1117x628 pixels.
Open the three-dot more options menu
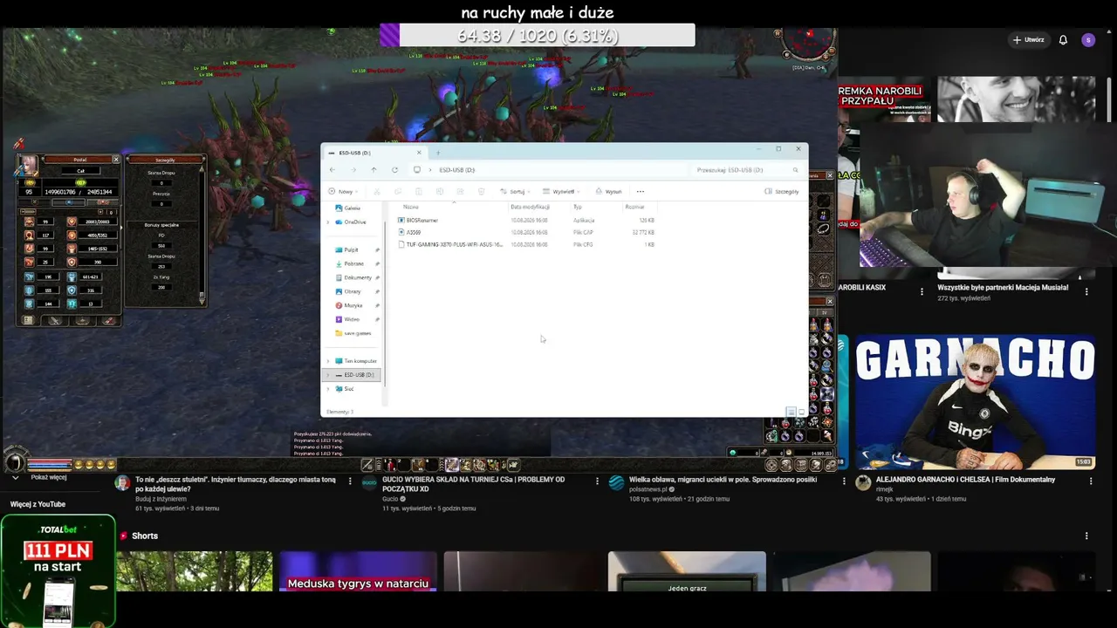point(640,192)
